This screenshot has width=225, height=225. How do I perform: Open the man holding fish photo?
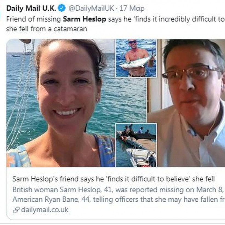tap(136, 58)
